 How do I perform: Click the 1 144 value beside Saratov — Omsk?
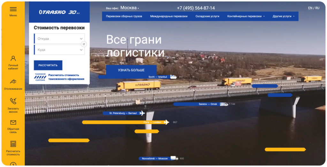point(232,104)
